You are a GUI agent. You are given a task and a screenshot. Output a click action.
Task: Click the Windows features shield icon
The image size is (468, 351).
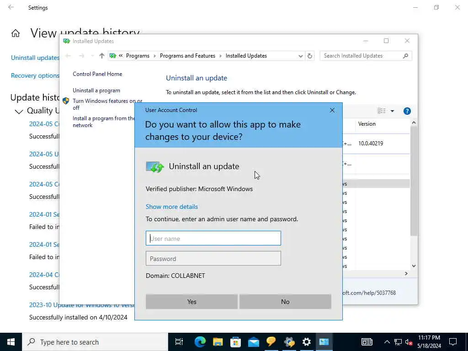66,101
